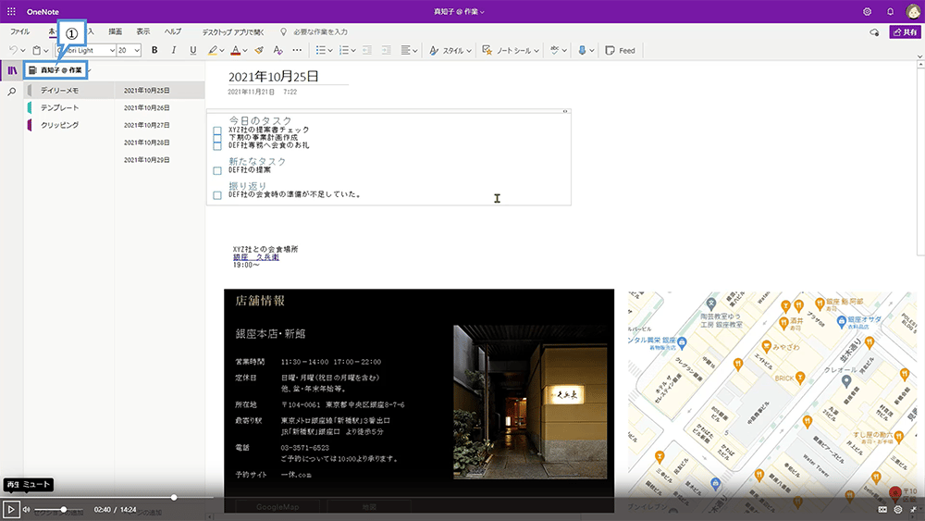Open the ファイル menu
This screenshot has width=925, height=521.
[x=19, y=31]
